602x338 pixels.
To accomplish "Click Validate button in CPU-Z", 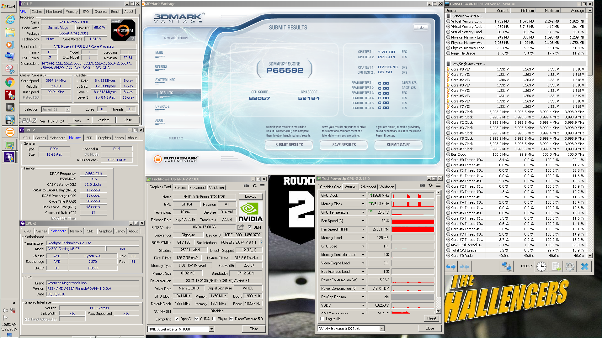I will 104,120.
